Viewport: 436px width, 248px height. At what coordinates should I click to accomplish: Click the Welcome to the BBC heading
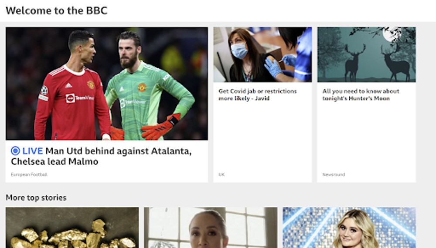56,10
